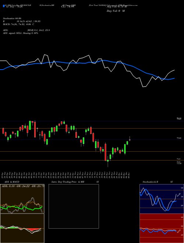The image size is (184, 243).
Task: Open the red RSI mini chart
Action: pos(162,228)
